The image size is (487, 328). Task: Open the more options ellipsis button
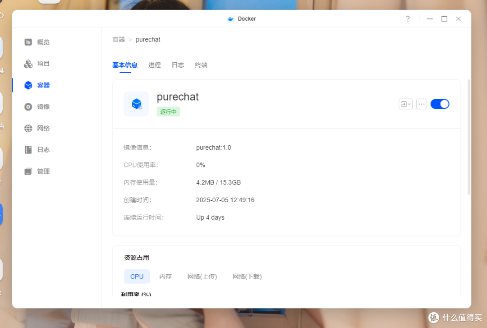pos(422,104)
